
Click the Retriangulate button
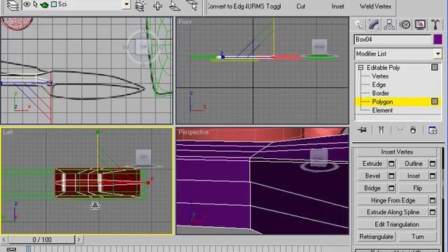(377, 237)
